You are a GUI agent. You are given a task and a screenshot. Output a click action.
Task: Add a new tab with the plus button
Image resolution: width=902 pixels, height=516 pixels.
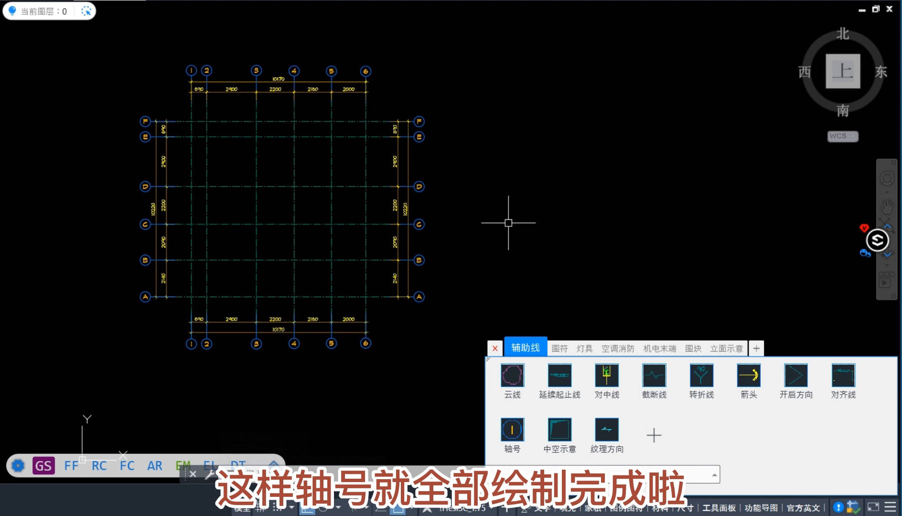pyautogui.click(x=756, y=348)
